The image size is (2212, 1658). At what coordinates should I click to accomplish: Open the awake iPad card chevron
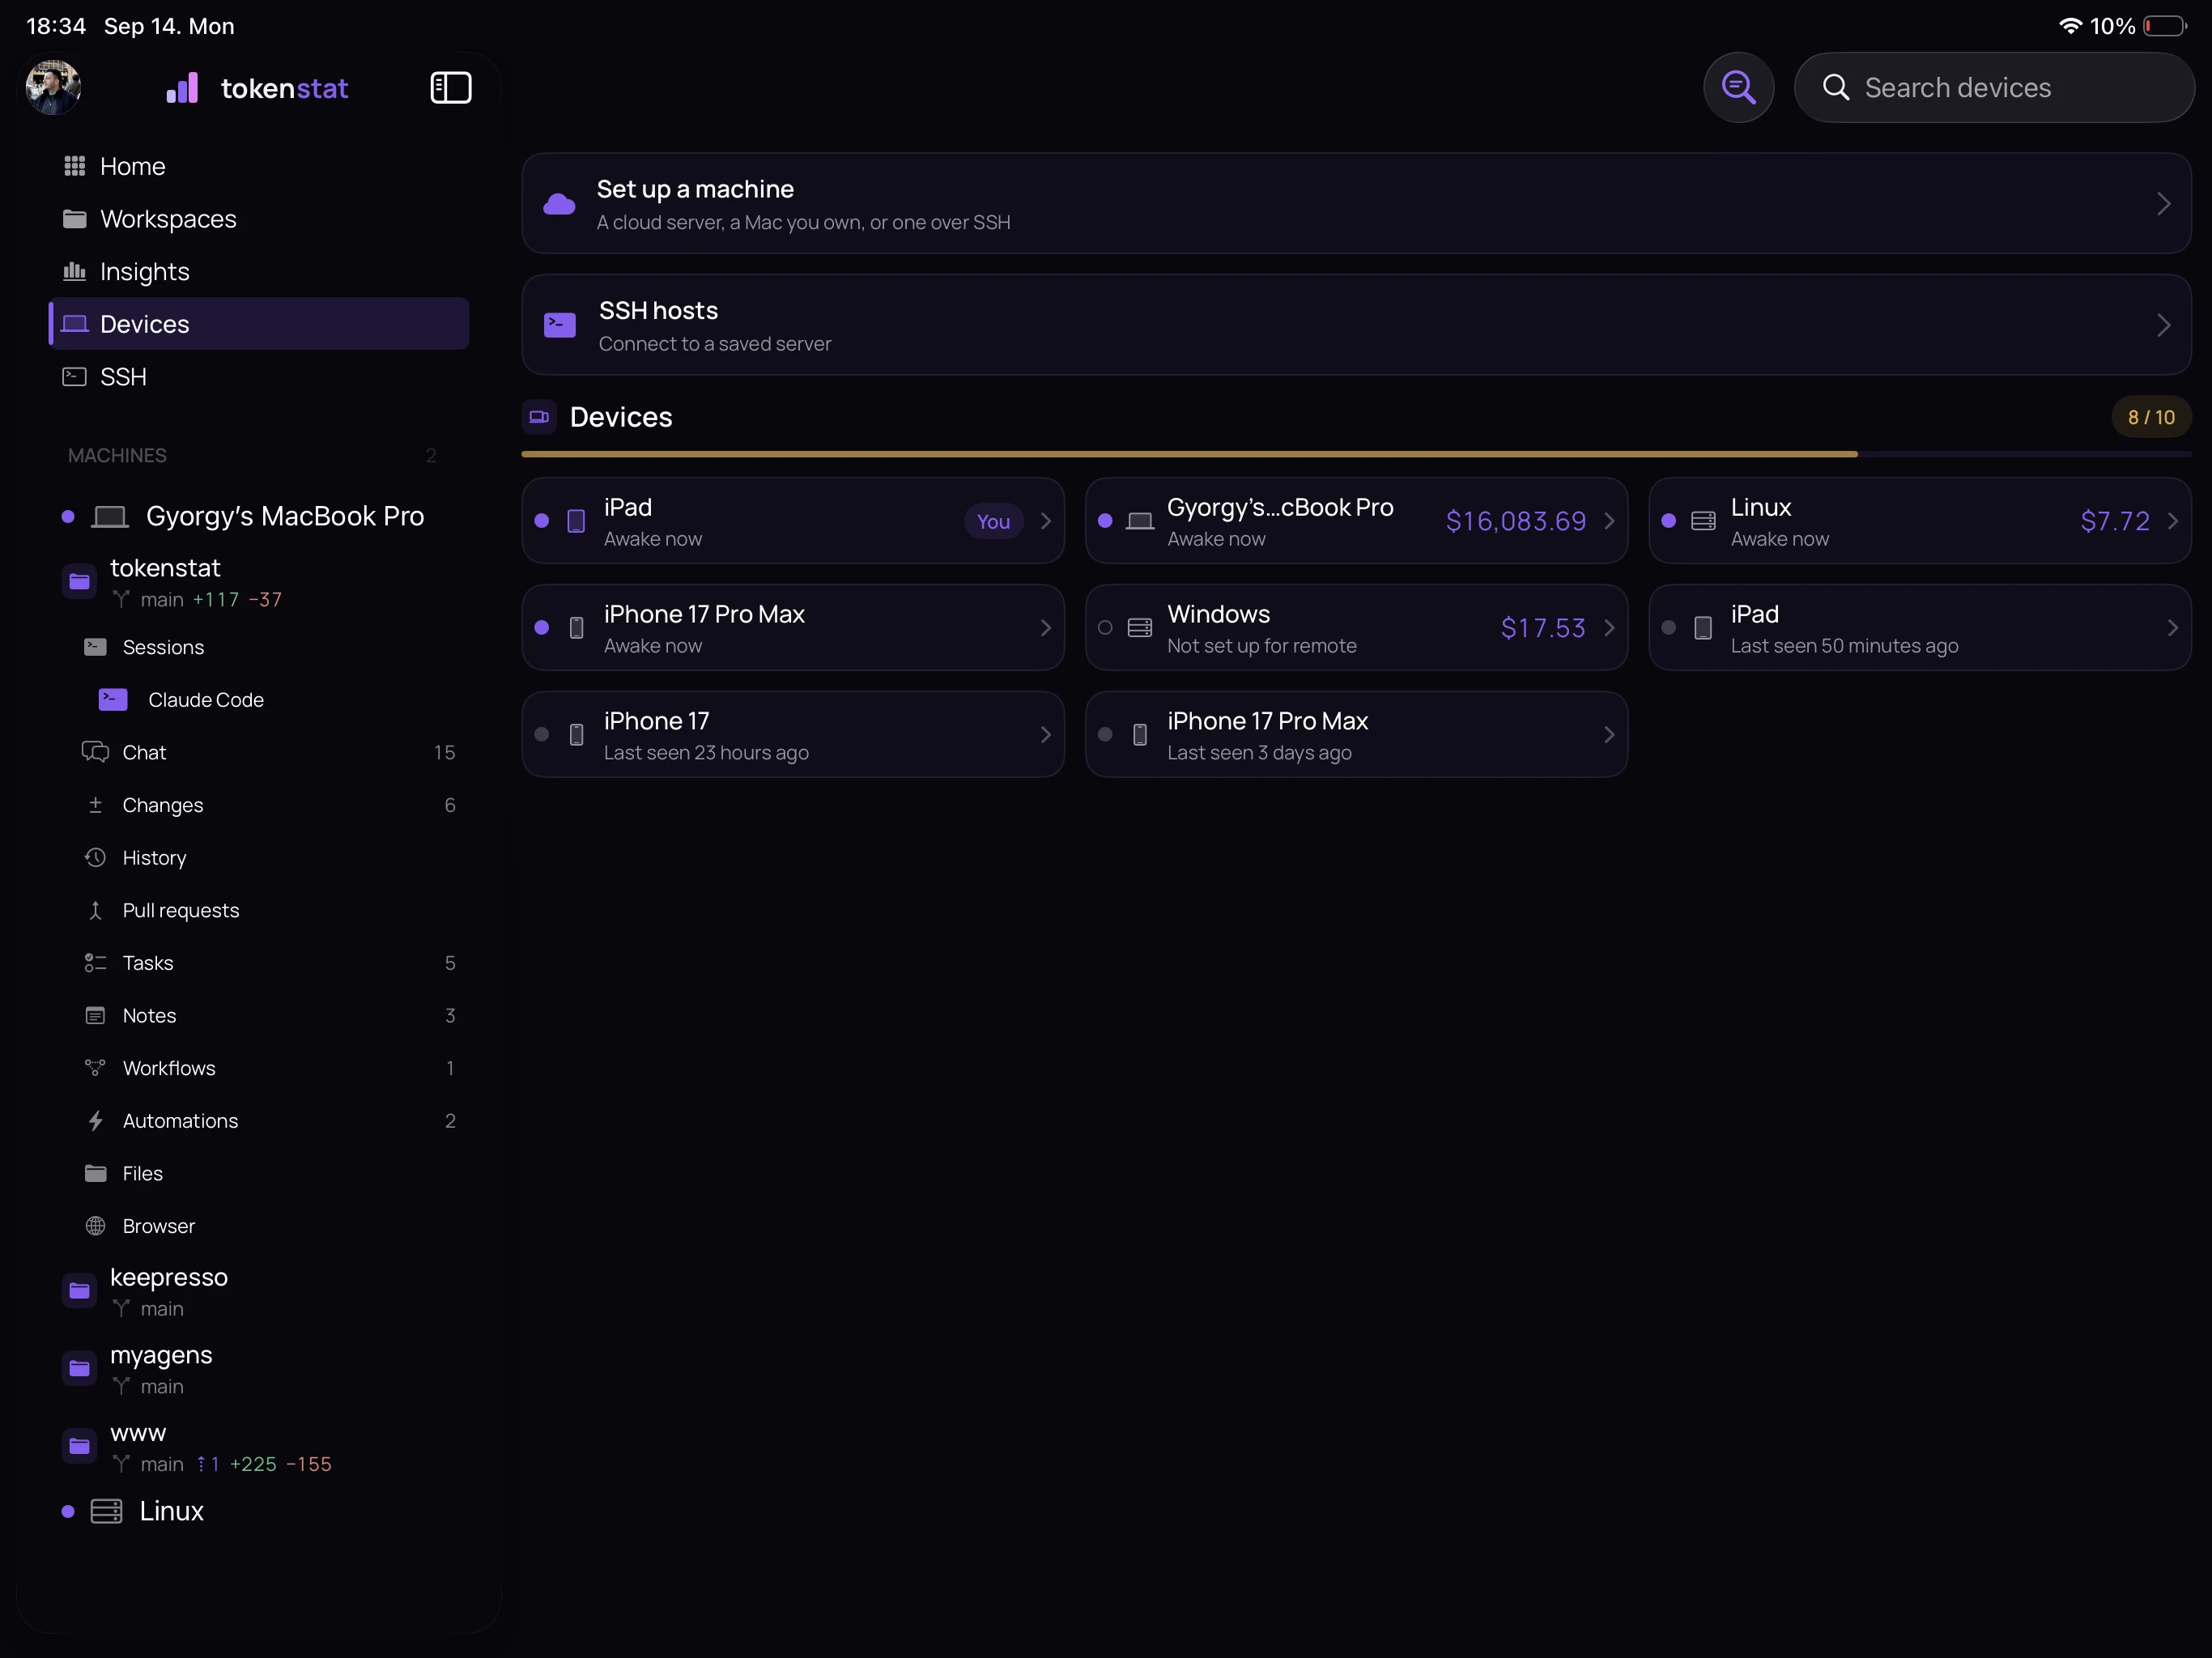[x=1045, y=521]
